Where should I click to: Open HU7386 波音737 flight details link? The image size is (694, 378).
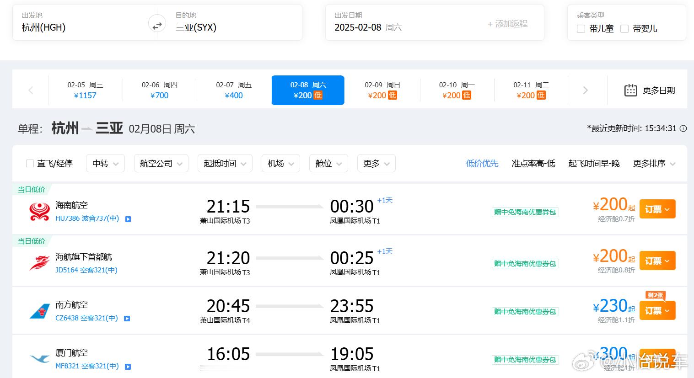click(x=87, y=218)
